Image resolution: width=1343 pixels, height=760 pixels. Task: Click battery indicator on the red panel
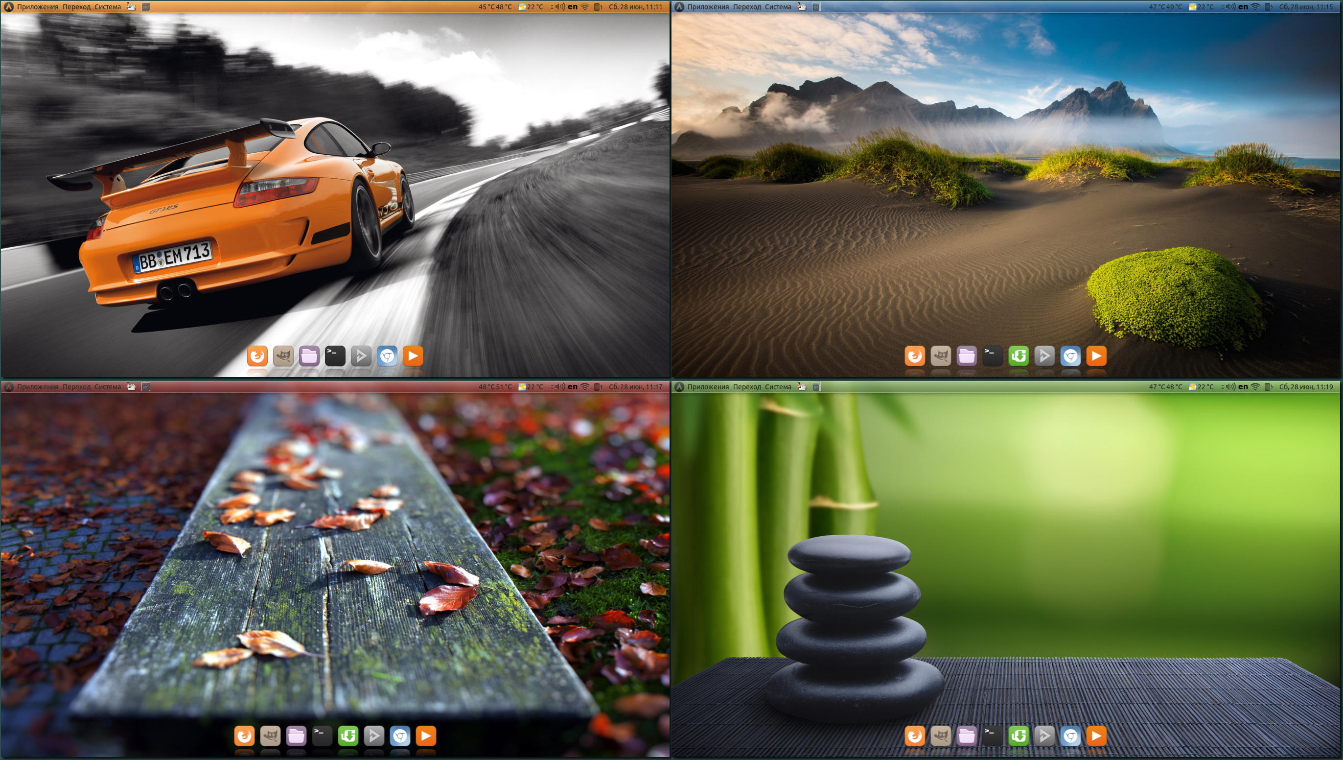click(598, 387)
